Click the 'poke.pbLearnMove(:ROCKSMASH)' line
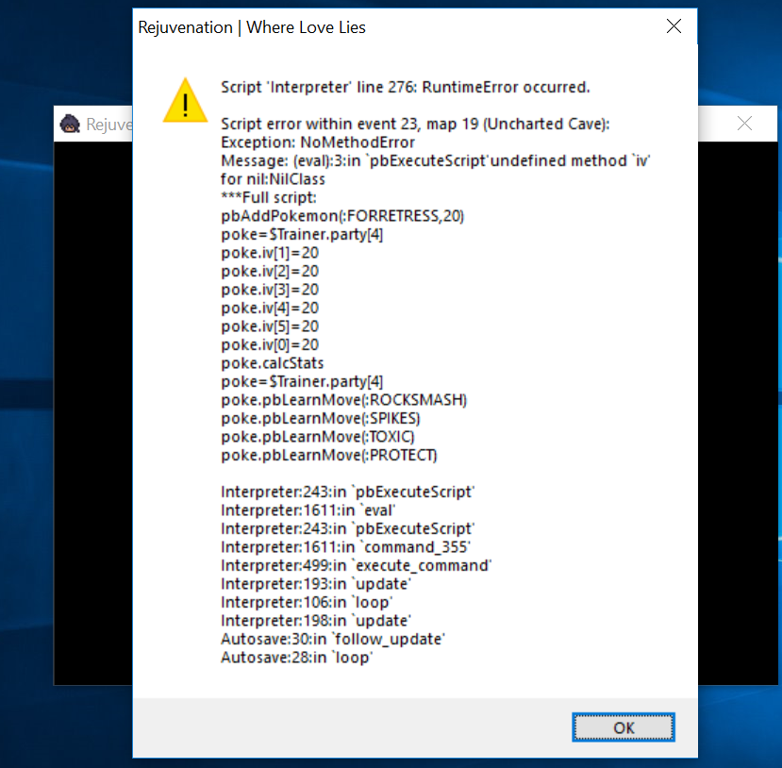Screen dimensions: 782x768 [x=343, y=400]
